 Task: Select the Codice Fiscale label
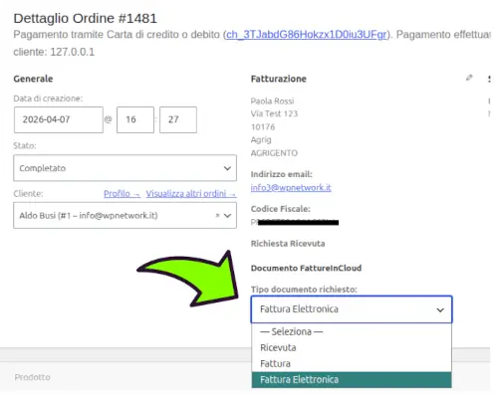click(x=281, y=209)
